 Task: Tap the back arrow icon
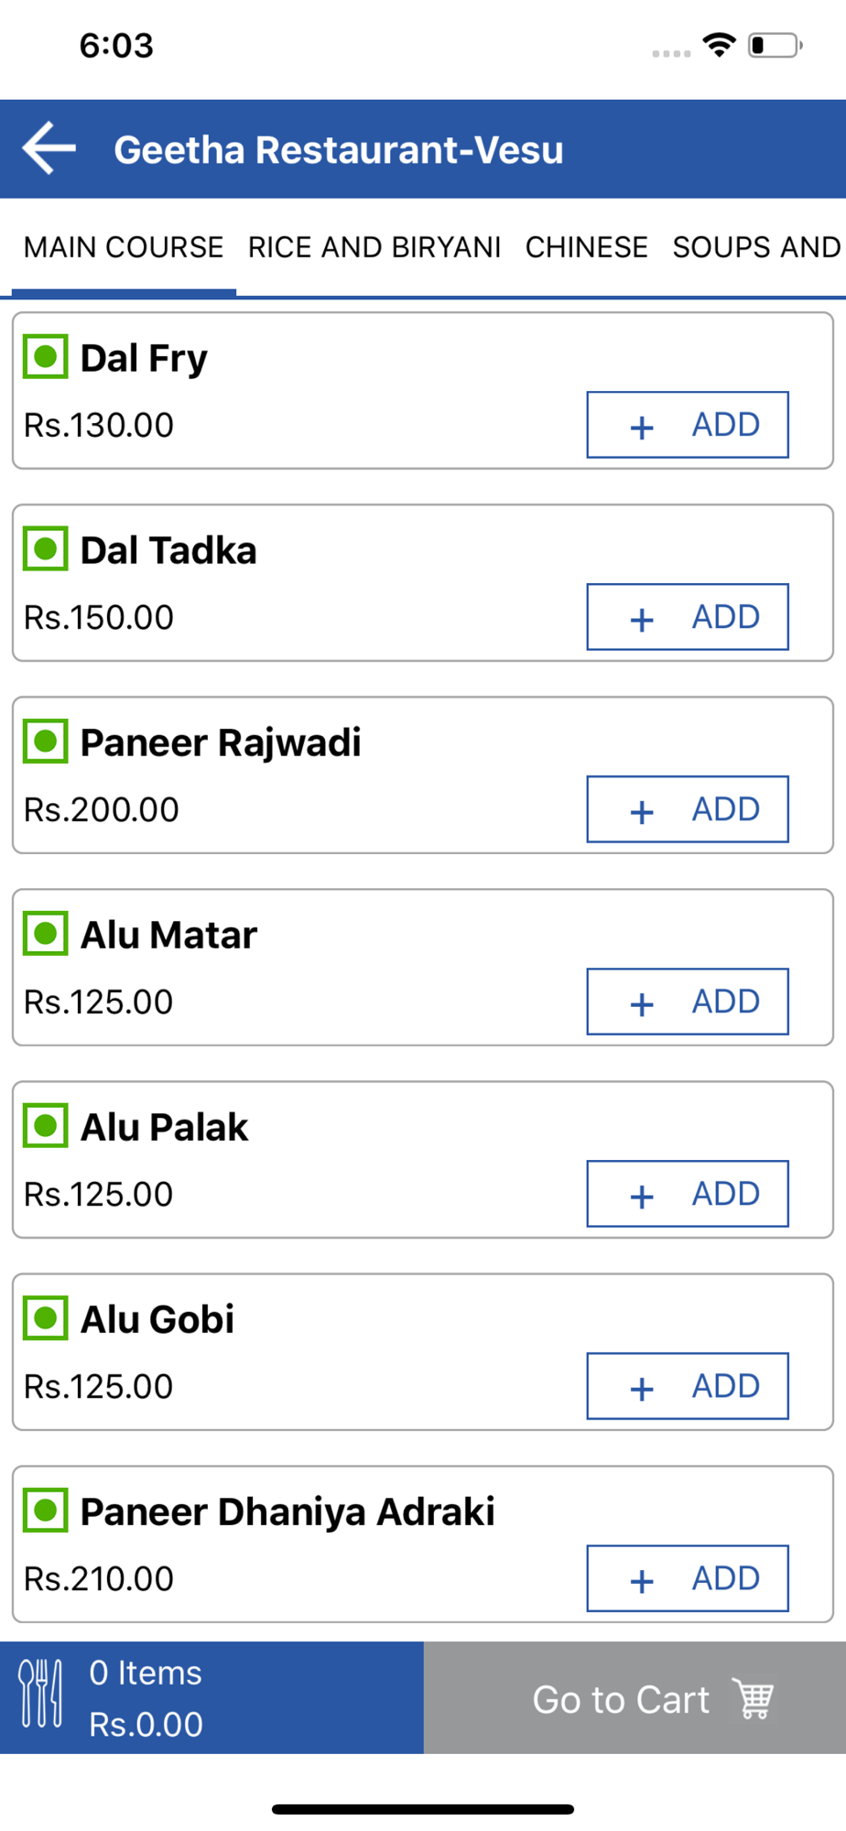(x=49, y=148)
